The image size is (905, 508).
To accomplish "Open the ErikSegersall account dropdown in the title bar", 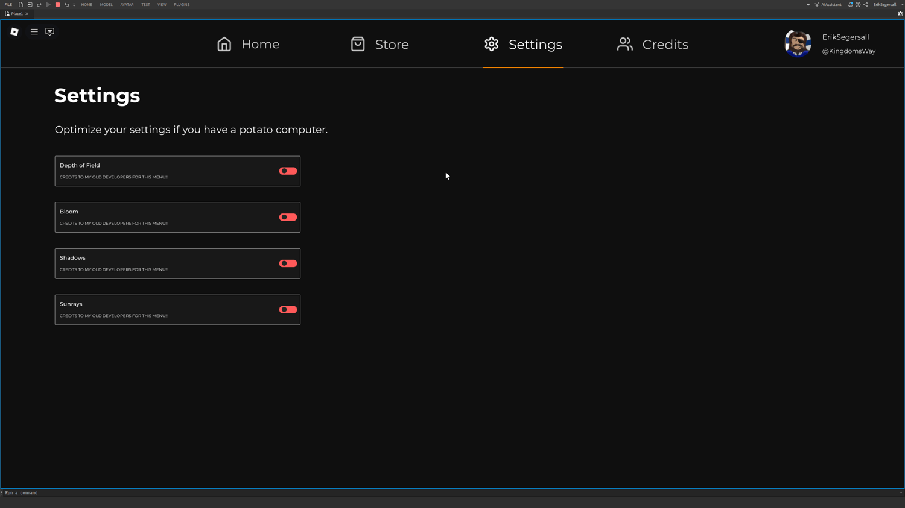I will point(888,5).
